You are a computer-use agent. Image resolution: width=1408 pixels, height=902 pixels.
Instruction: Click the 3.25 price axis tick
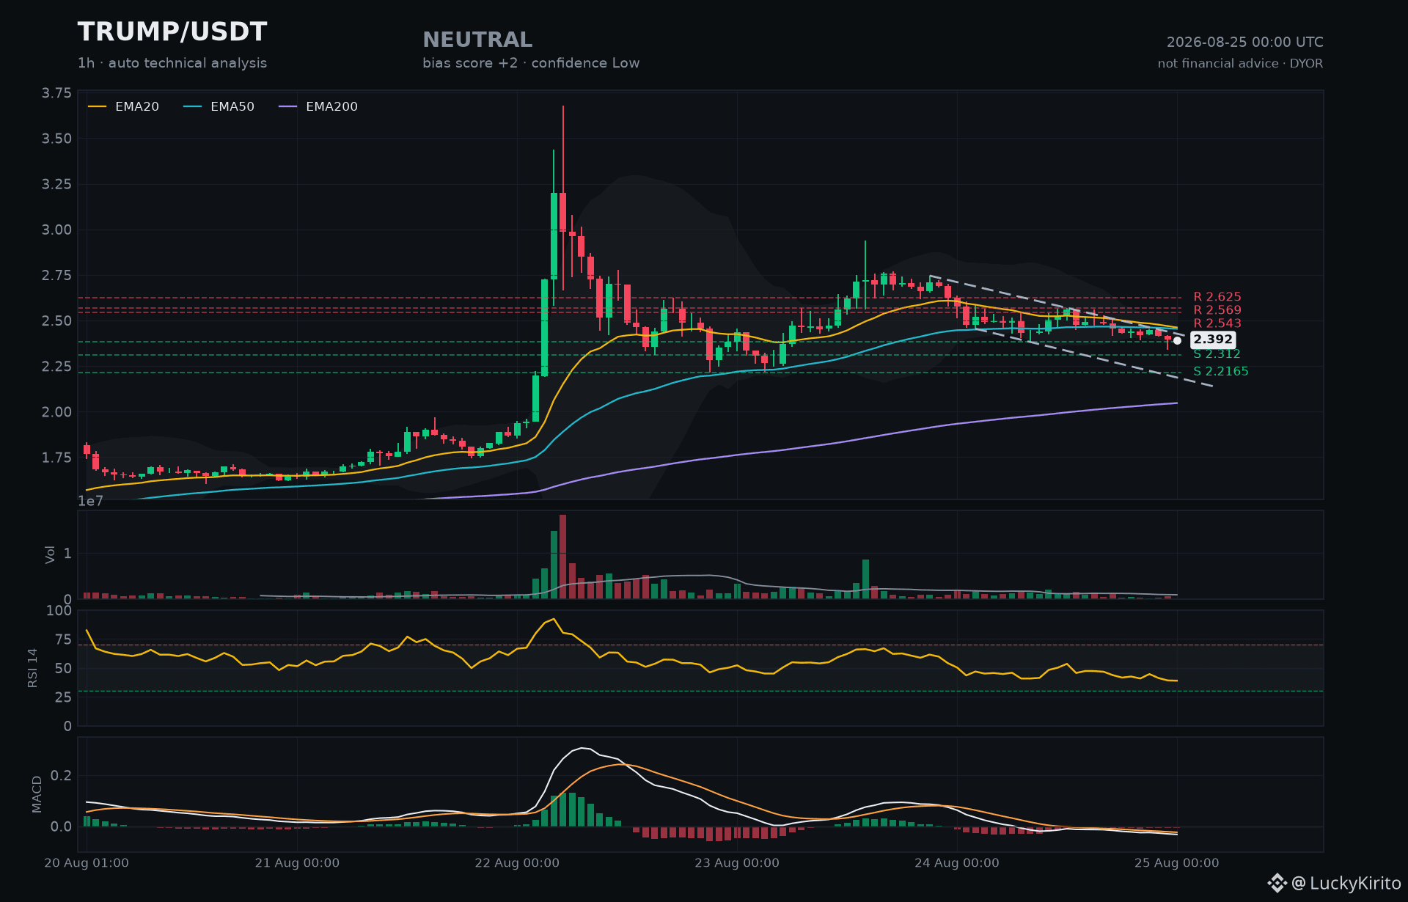pyautogui.click(x=56, y=184)
